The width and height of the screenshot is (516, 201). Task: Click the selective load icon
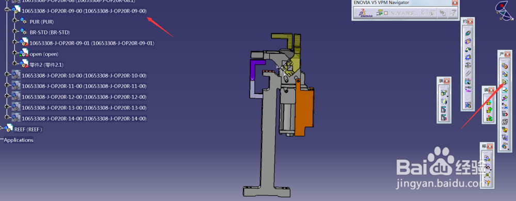[505, 130]
